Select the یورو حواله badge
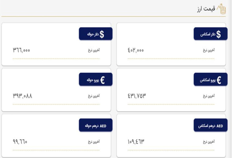 96,79
